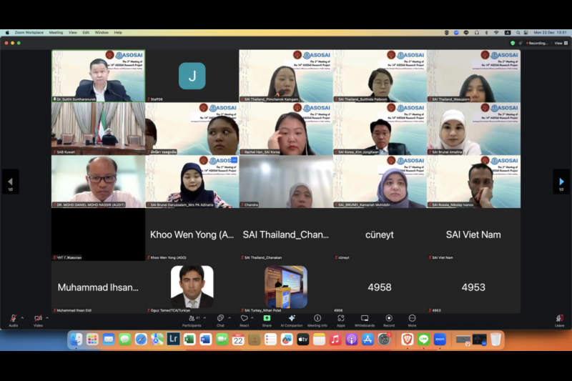This screenshot has height=381, width=572.
Task: Open React emoji options
Action: click(x=244, y=319)
